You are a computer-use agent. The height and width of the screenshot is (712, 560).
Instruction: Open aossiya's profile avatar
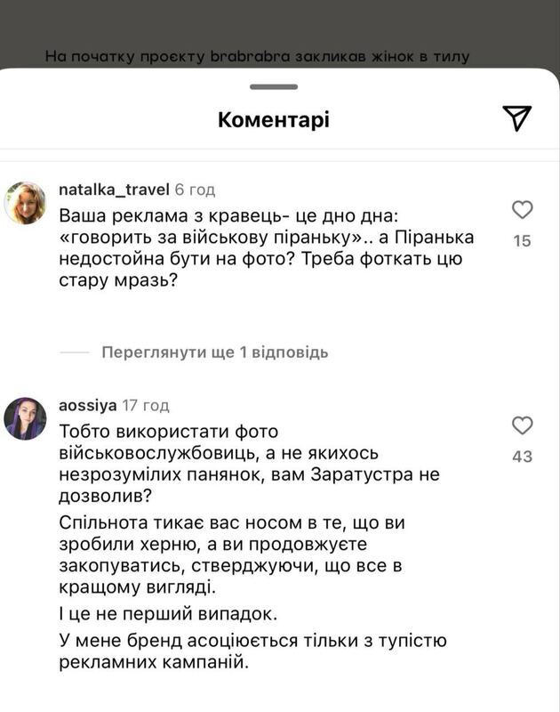[25, 418]
